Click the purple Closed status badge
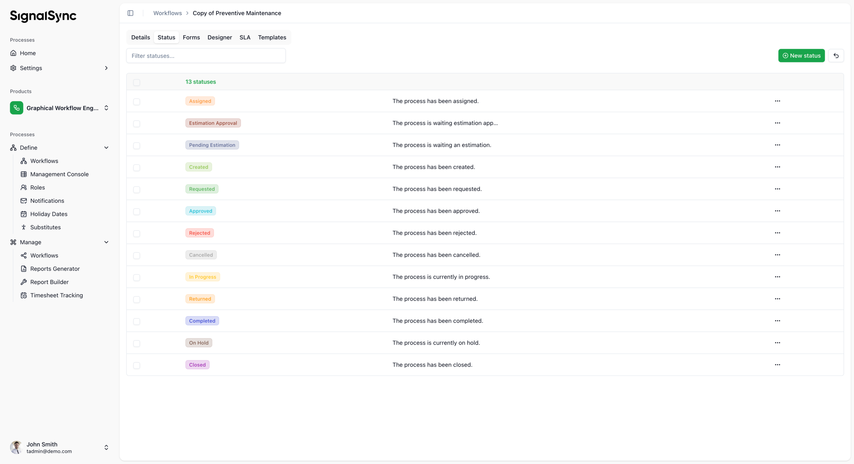This screenshot has width=854, height=464. coord(197,365)
